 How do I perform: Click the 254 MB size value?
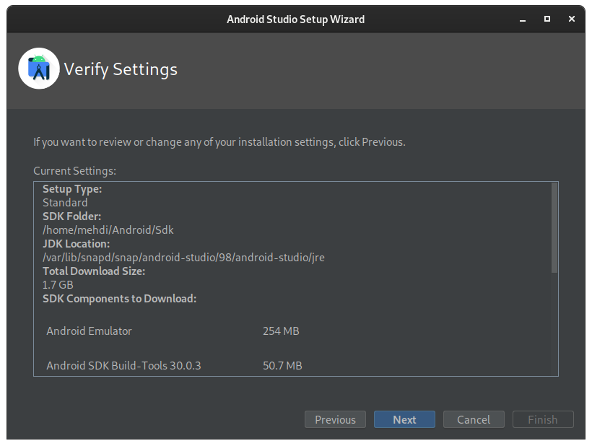pos(281,331)
